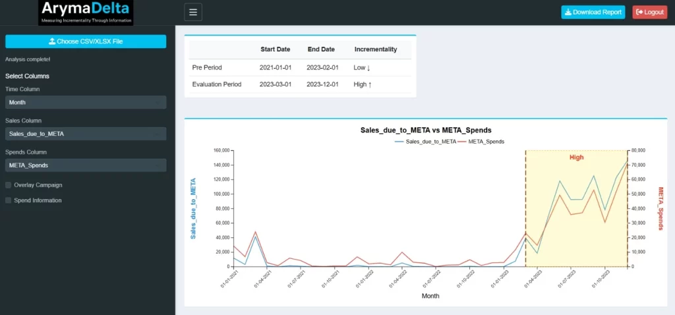The image size is (675, 315).
Task: Click the Incrementality column header
Action: (x=376, y=49)
